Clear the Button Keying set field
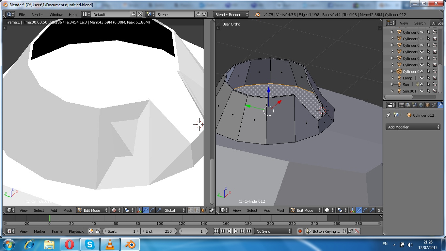This screenshot has height=251, width=446. coord(344,231)
